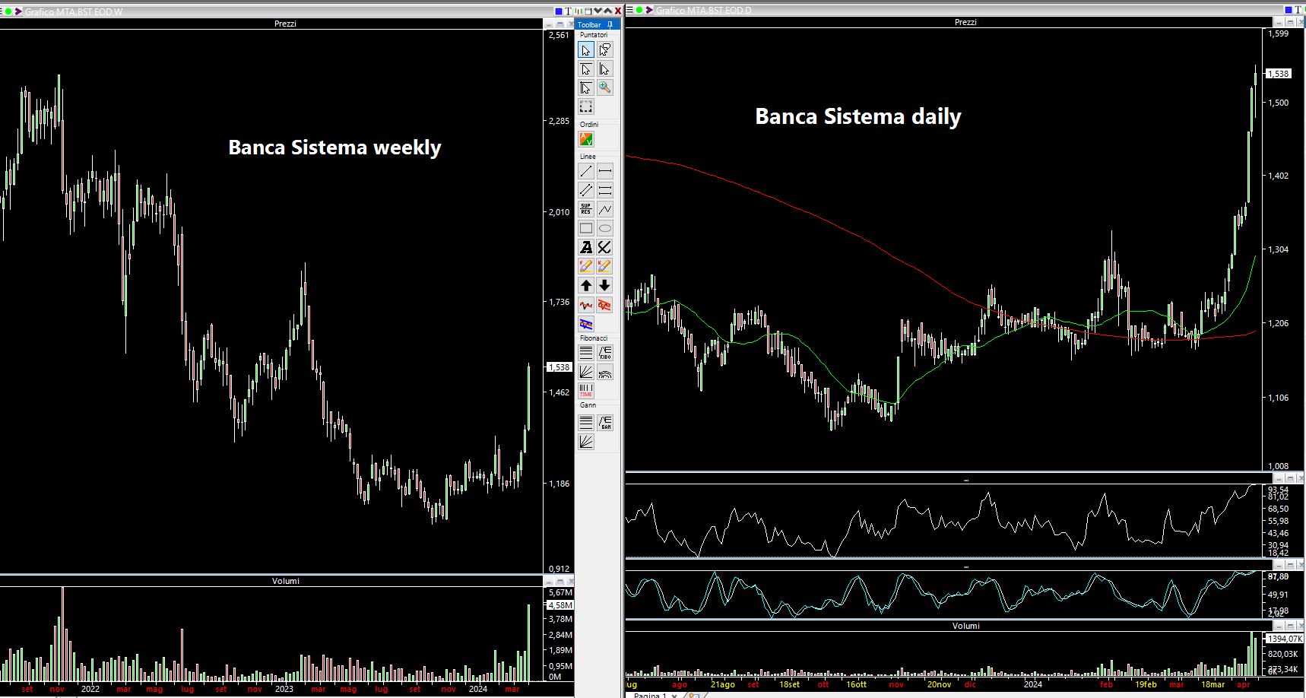Select the zigzag polyline tool
Viewport: 1306px width, 698px height.
(604, 209)
